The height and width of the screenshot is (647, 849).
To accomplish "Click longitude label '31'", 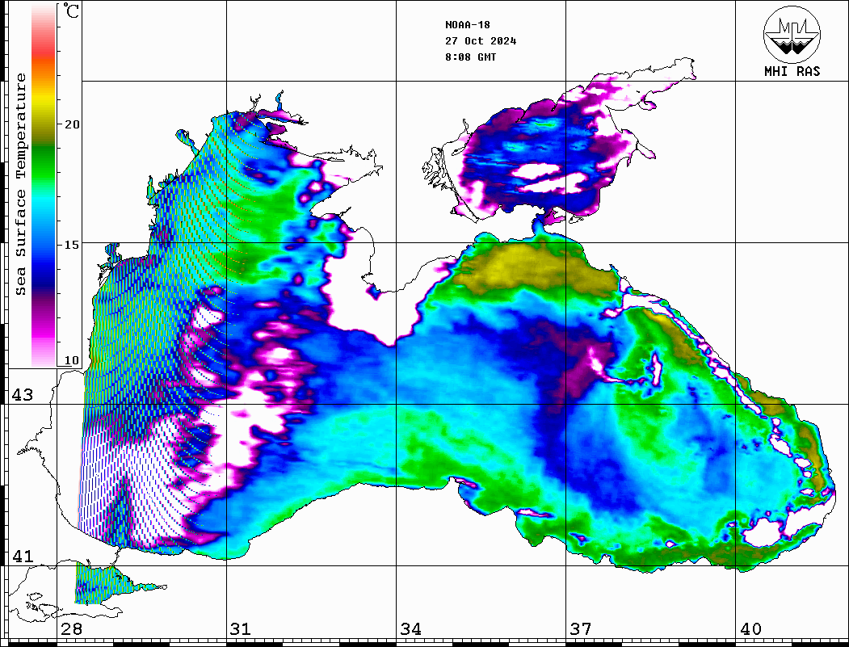I will (x=241, y=629).
